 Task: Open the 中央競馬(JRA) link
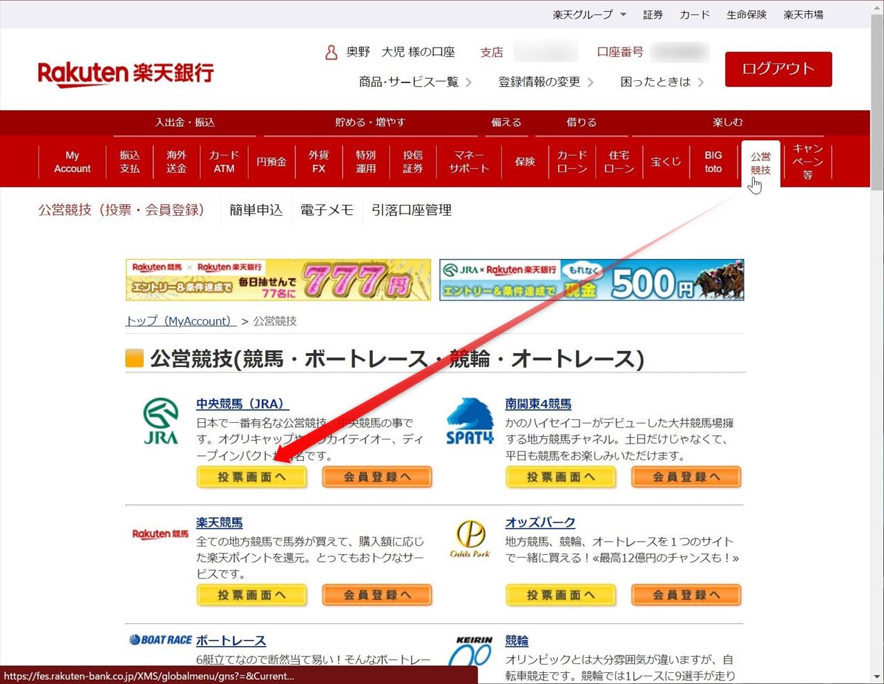pyautogui.click(x=242, y=404)
